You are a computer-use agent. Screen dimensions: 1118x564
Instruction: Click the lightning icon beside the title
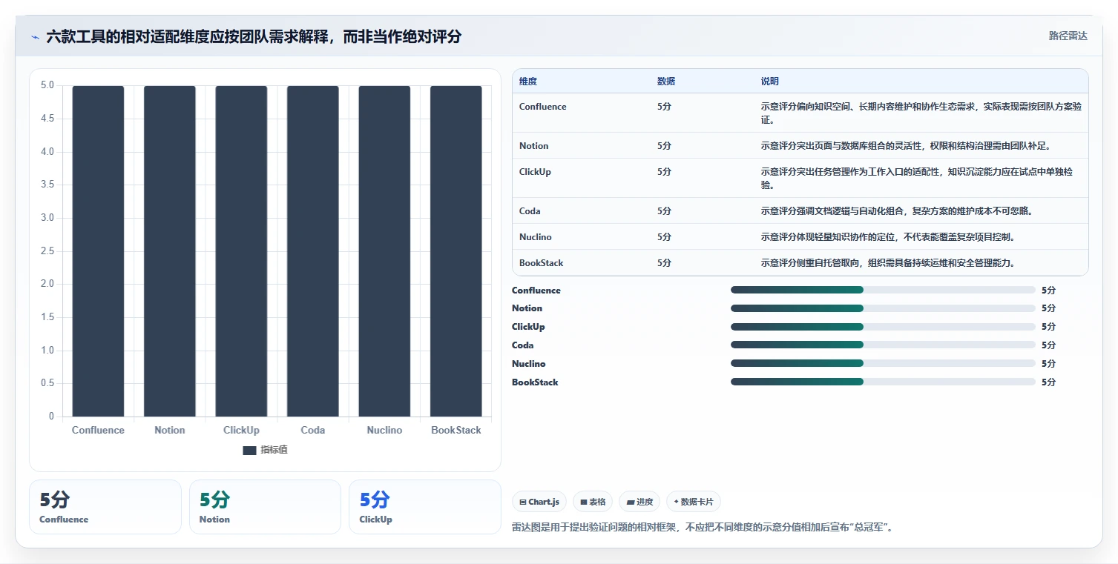point(35,36)
